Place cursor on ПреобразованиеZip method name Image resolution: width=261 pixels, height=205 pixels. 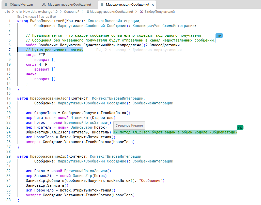pyautogui.click(x=48, y=157)
